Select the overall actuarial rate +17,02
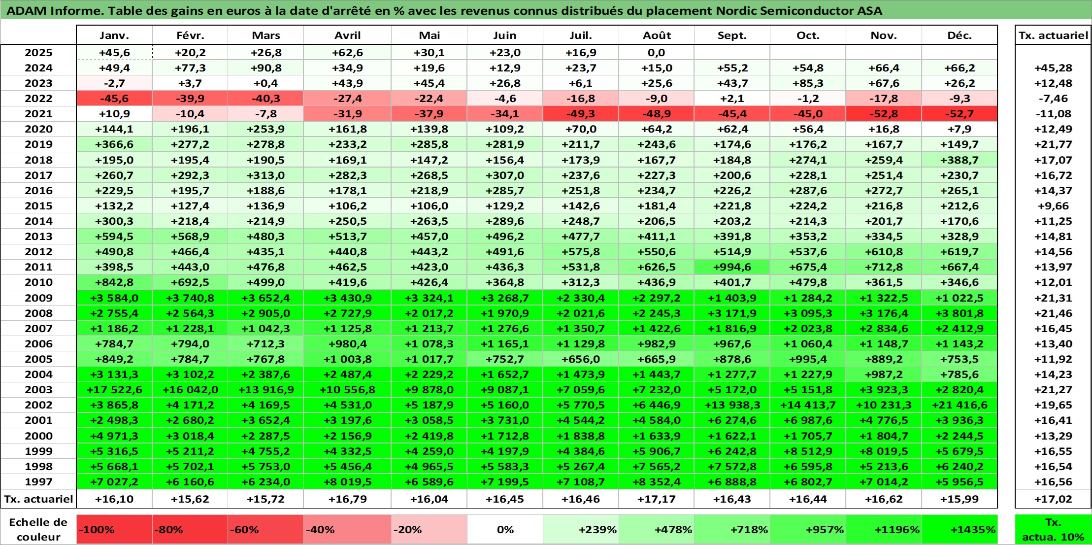Screen dimensions: 1092x545 point(1053,499)
